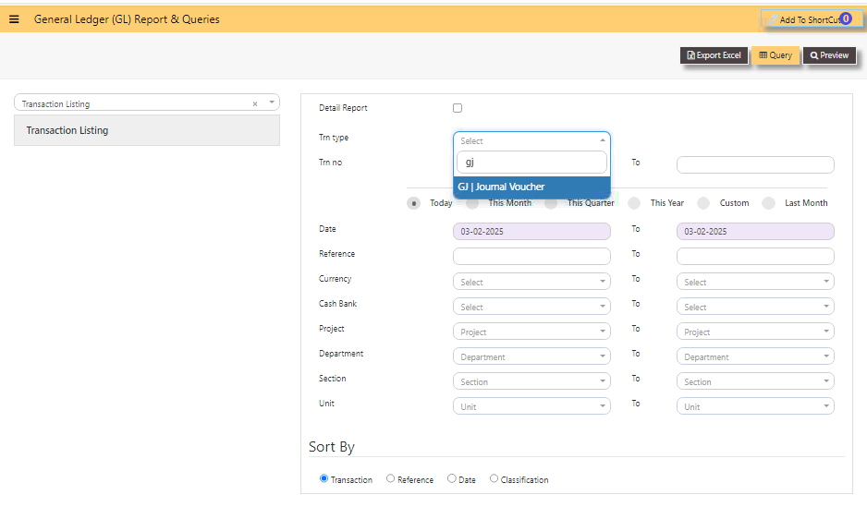The height and width of the screenshot is (507, 867).
Task: Click the Date To field 03-02-2025
Action: click(755, 232)
